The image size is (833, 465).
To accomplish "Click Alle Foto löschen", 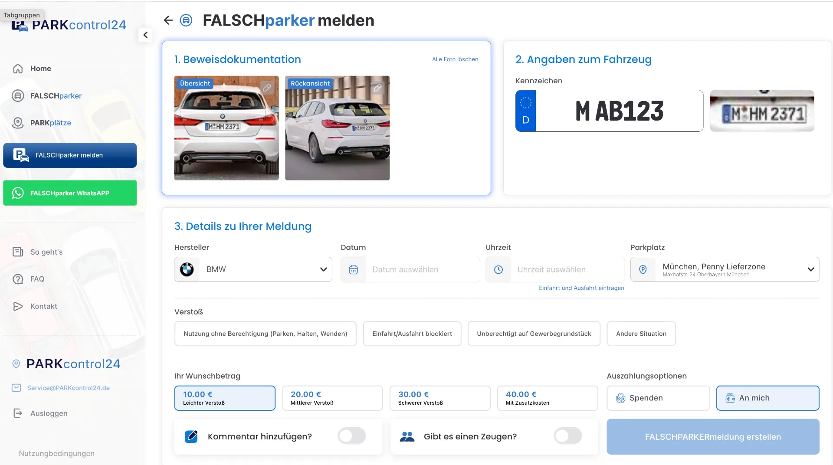I will click(455, 59).
